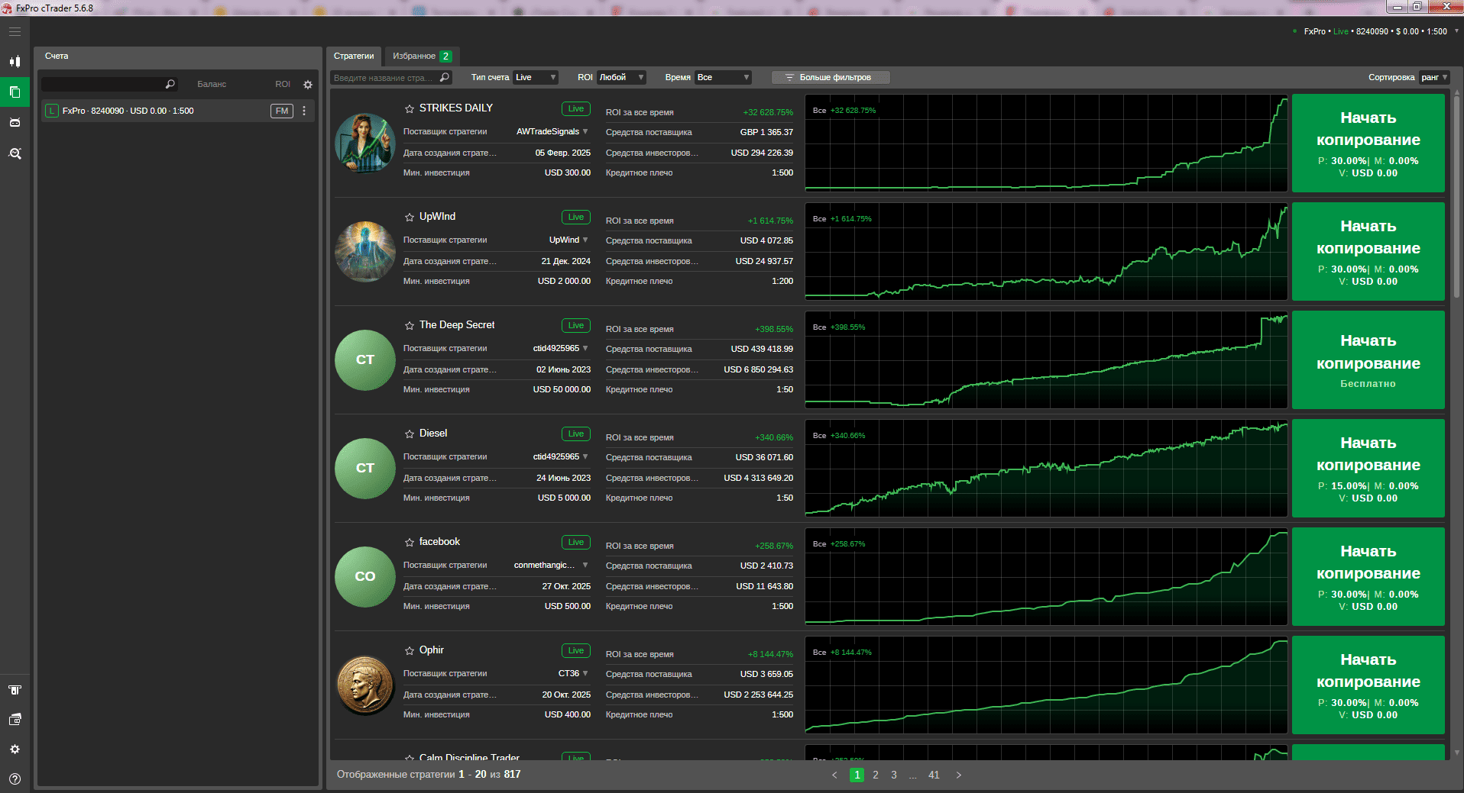Open Diesel ROI chart

tap(1046, 468)
